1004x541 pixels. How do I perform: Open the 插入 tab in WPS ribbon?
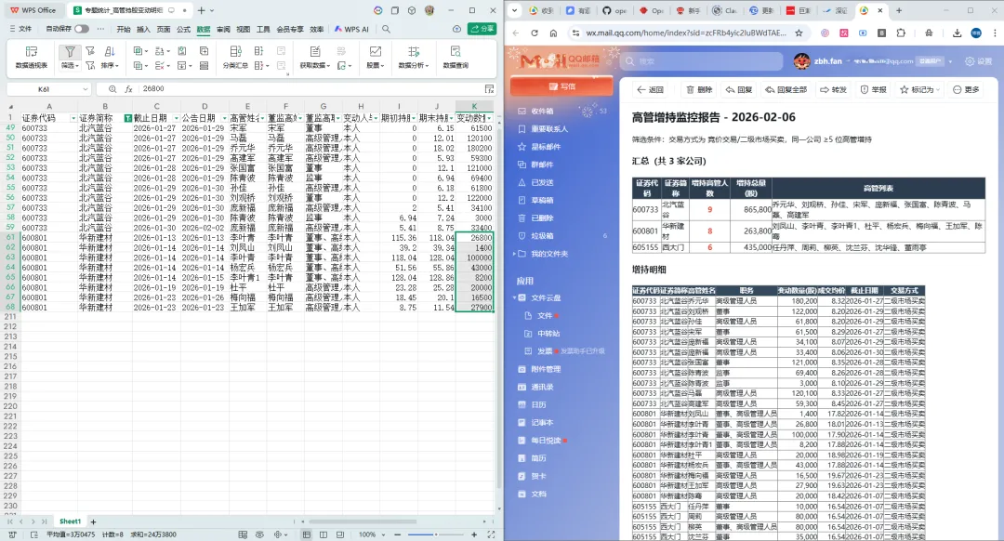click(143, 29)
